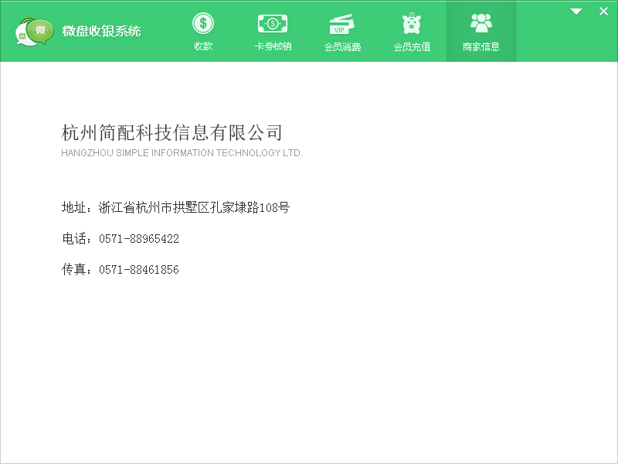The width and height of the screenshot is (618, 464).
Task: Close the window with the X
Action: [x=603, y=12]
